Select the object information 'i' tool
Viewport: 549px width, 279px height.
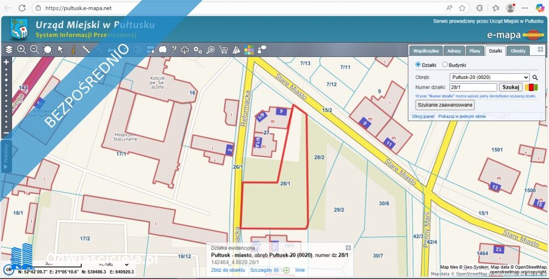[73, 49]
